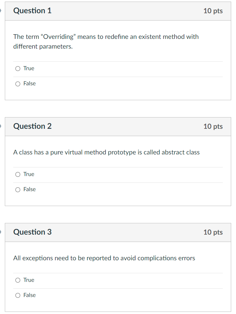Click the 10 pts label for Question 3
The image size is (236, 314).
(x=213, y=232)
